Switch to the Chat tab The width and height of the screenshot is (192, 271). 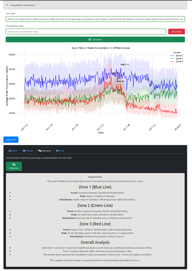pos(60,151)
